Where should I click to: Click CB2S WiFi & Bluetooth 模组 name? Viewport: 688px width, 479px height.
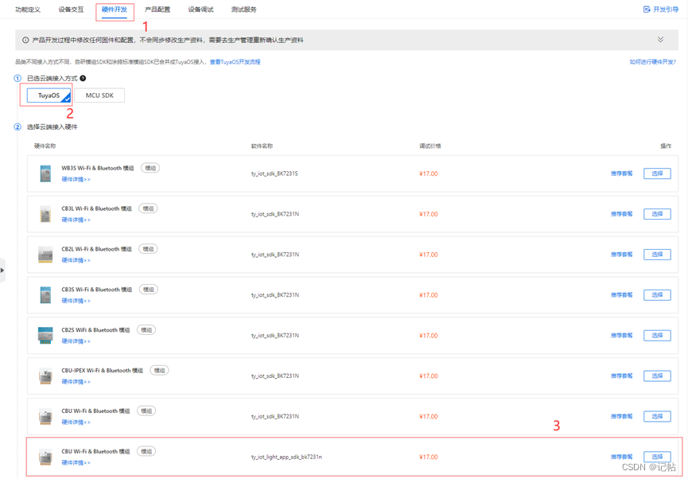(x=95, y=329)
